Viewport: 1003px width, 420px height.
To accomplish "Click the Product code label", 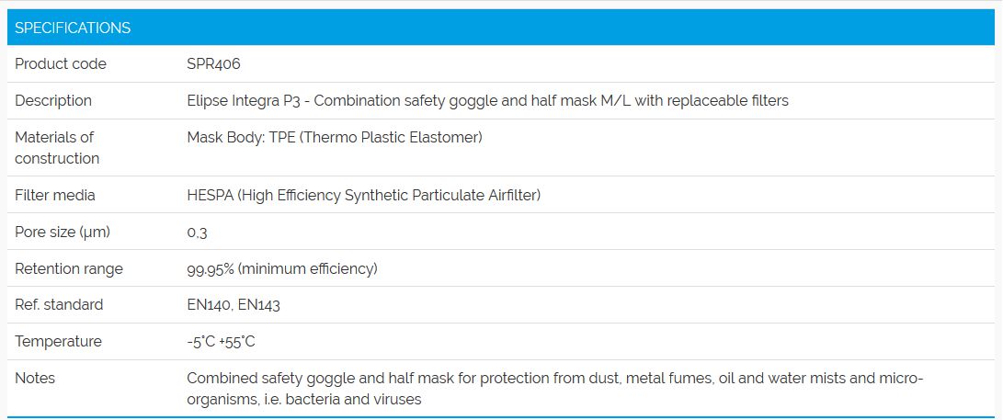I will coord(61,64).
